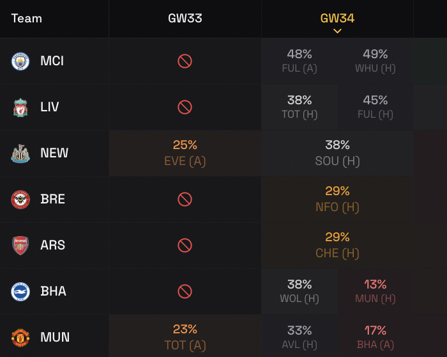Select Arsenal's 29% CHE (H) cell
This screenshot has height=357, width=447.
pos(337,245)
